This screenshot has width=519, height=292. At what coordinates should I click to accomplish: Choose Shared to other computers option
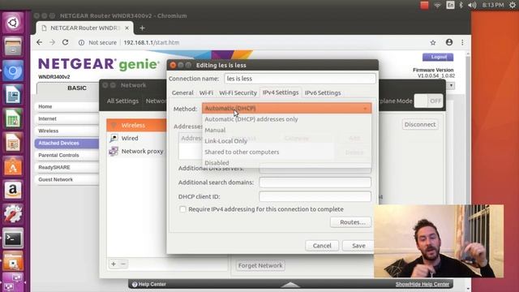(x=286, y=152)
